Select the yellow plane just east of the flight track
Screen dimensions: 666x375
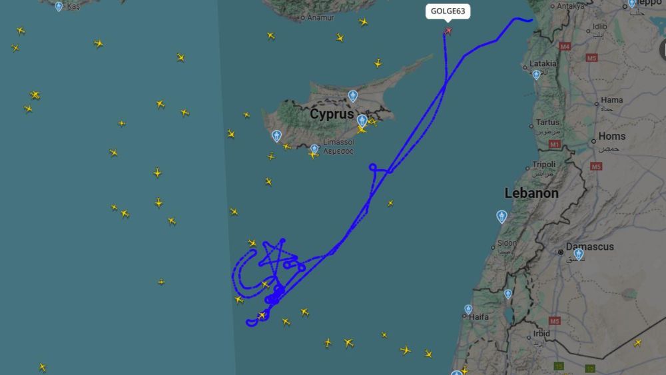(390, 203)
